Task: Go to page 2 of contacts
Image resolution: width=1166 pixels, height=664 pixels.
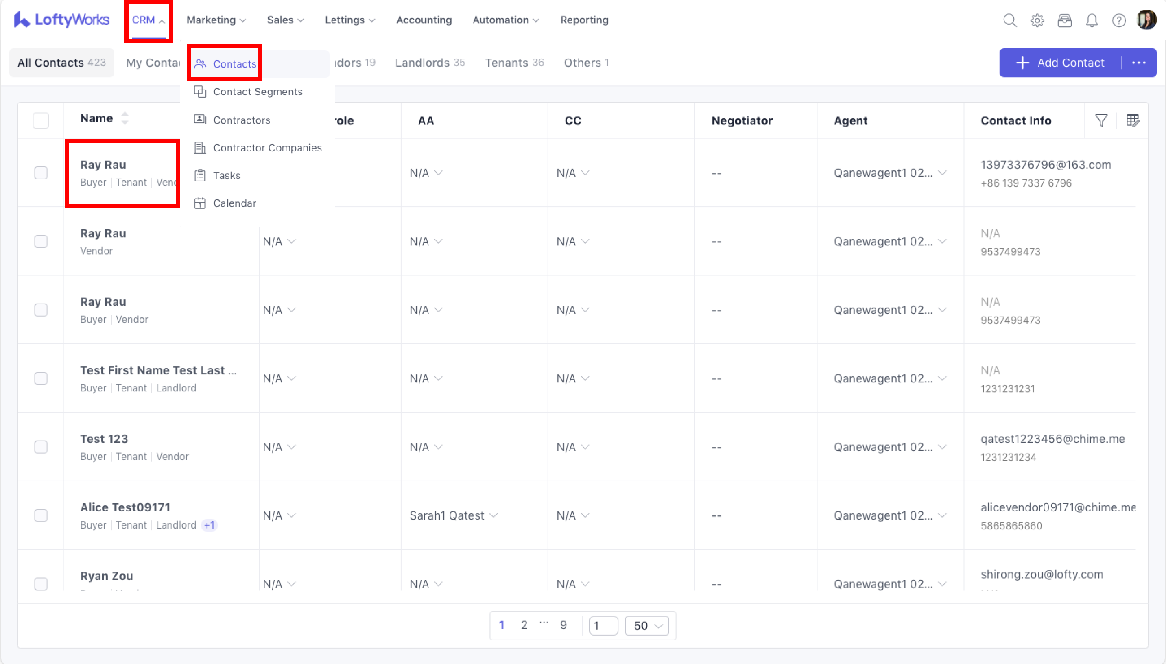Action: pyautogui.click(x=524, y=625)
